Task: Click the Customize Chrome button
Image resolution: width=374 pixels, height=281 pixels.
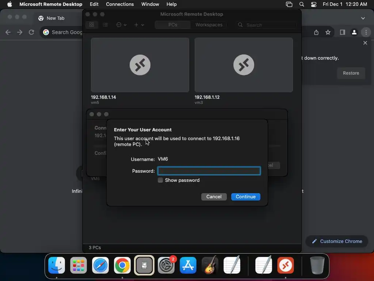Action: click(337, 241)
